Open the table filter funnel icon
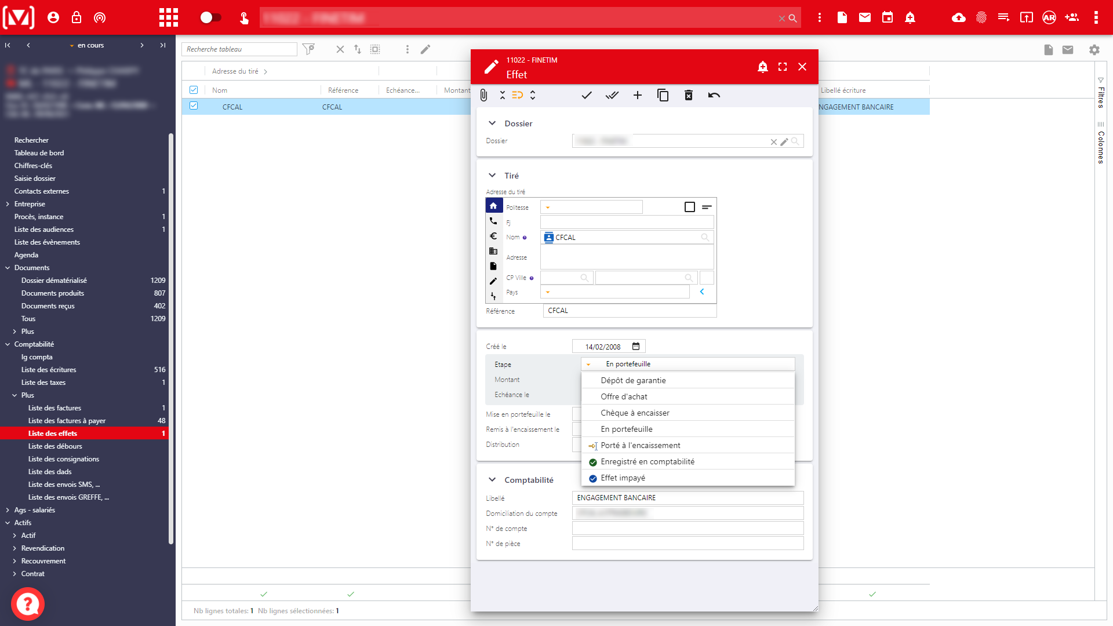 (309, 49)
